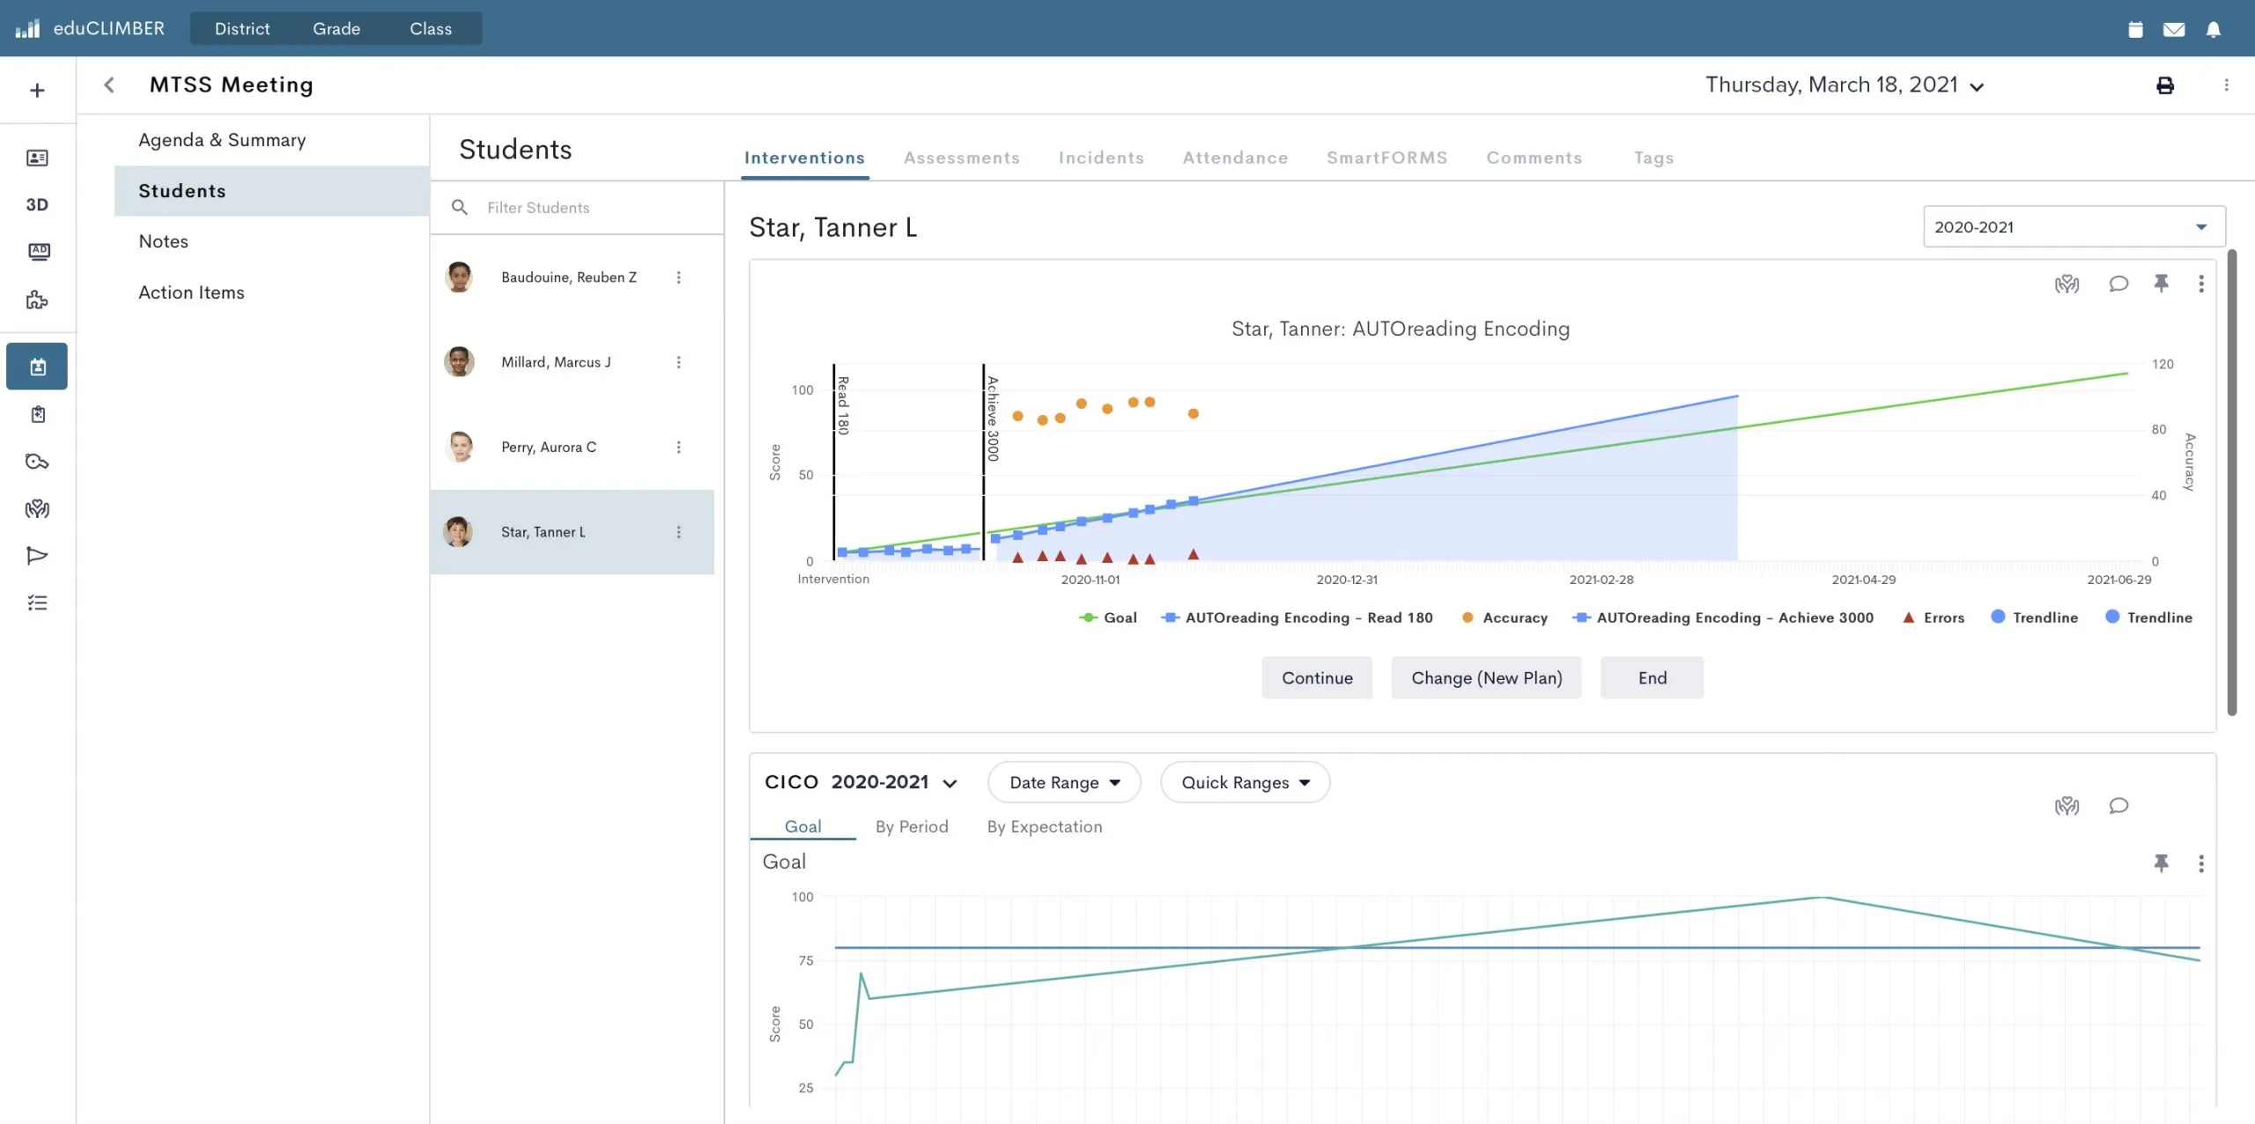Toggle the Goal series in chart legend
The width and height of the screenshot is (2255, 1124).
click(1108, 617)
